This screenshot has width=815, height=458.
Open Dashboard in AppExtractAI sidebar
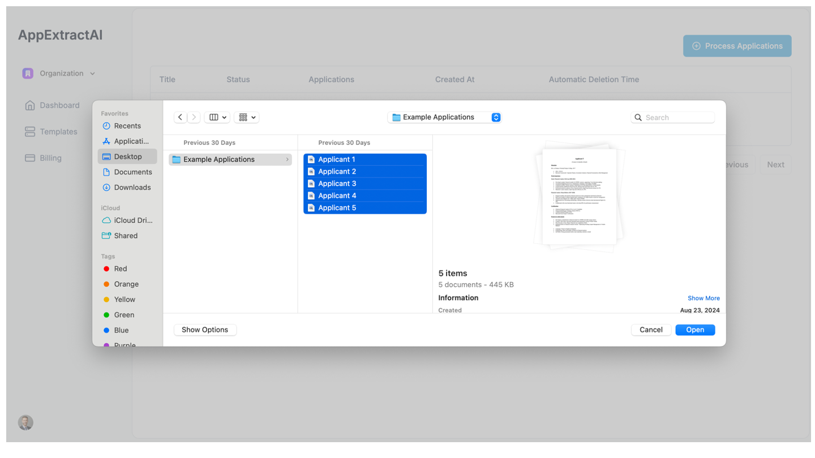52,105
